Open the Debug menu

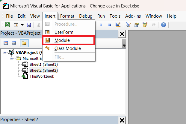click(86, 16)
